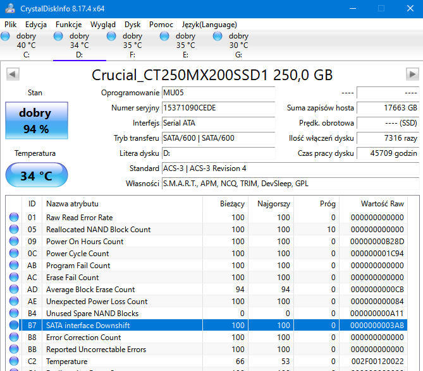Click status orb for Temperature attribute row

[x=14, y=361]
